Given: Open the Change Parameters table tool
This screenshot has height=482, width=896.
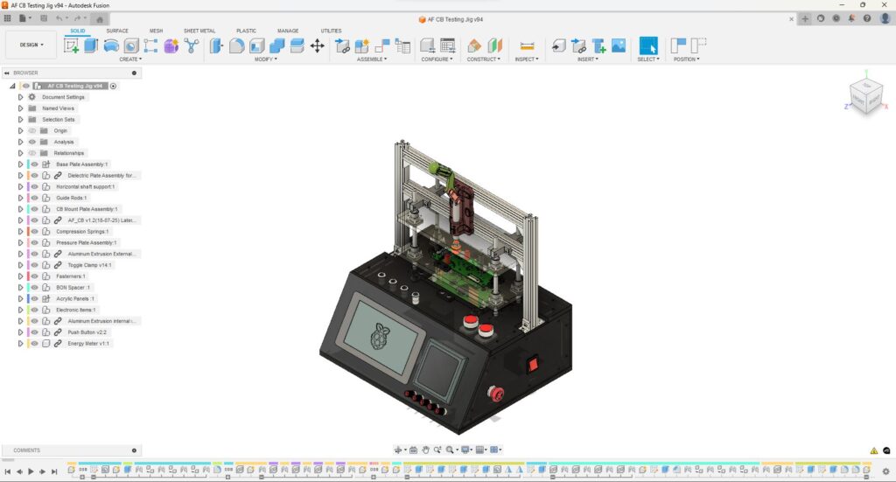Looking at the screenshot, I should tap(448, 45).
